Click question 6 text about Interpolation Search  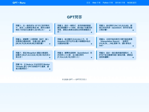coord(116,42)
